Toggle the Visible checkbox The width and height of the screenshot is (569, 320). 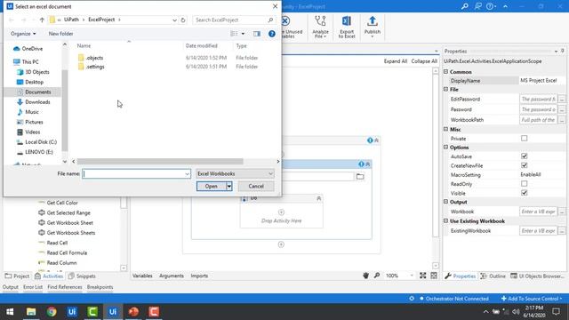pos(524,193)
